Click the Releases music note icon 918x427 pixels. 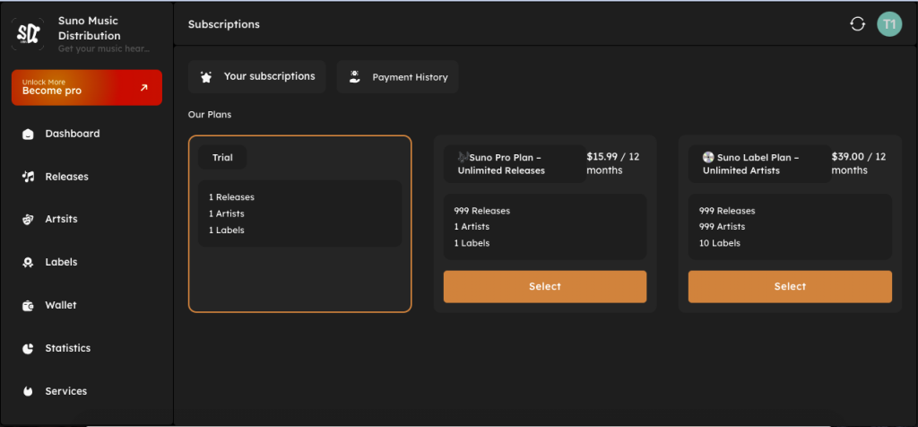coord(28,177)
